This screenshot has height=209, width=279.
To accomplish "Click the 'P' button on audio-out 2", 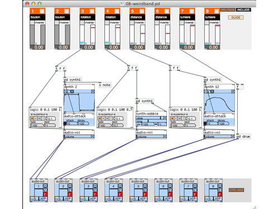I will click(70, 199).
